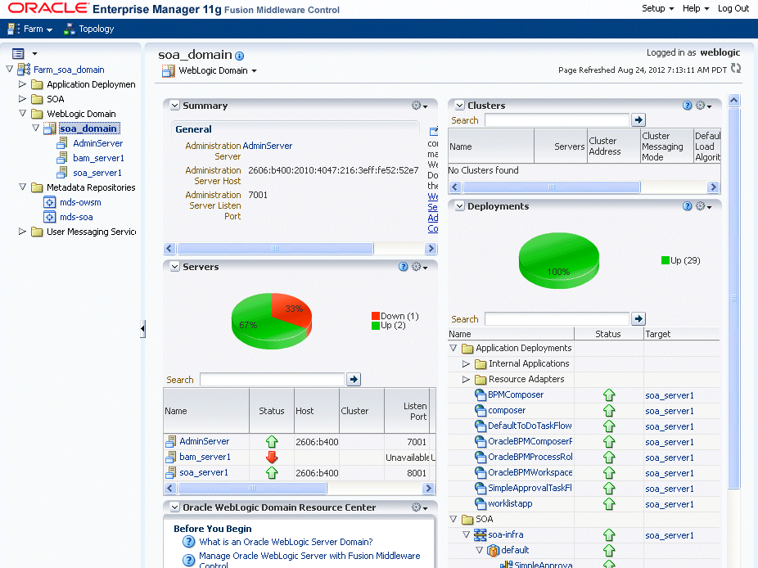The height and width of the screenshot is (568, 758).
Task: Open the DefaultToDoTaskFlow deployment link
Action: [x=530, y=426]
